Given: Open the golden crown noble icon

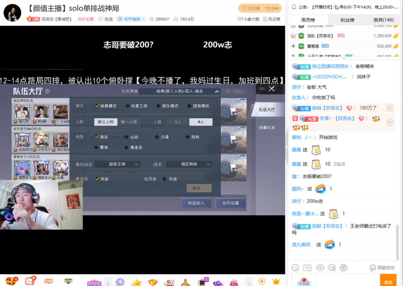Looking at the screenshot, I should click(276, 281).
